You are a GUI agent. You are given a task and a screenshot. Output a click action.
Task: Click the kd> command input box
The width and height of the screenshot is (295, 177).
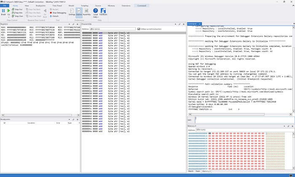pyautogui.click(x=244, y=120)
